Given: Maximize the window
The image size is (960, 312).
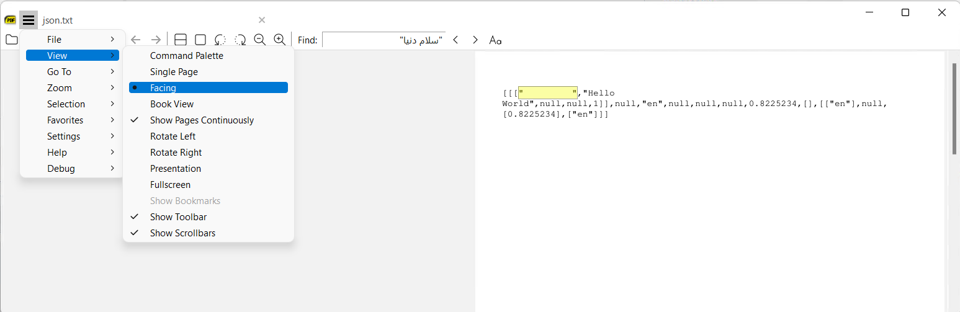Looking at the screenshot, I should (905, 12).
